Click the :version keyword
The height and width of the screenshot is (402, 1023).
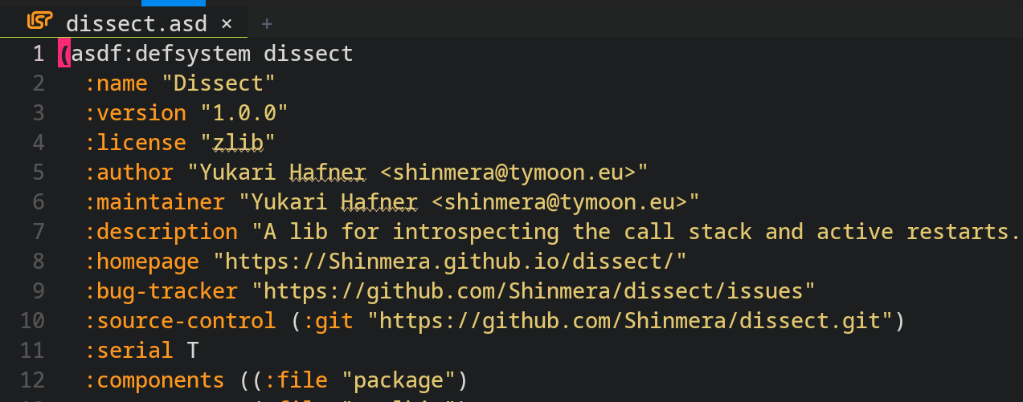(x=135, y=113)
